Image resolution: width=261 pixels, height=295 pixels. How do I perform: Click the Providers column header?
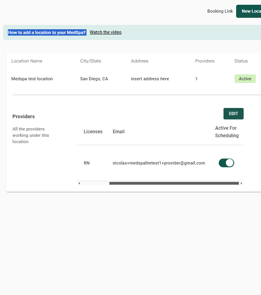pos(205,61)
